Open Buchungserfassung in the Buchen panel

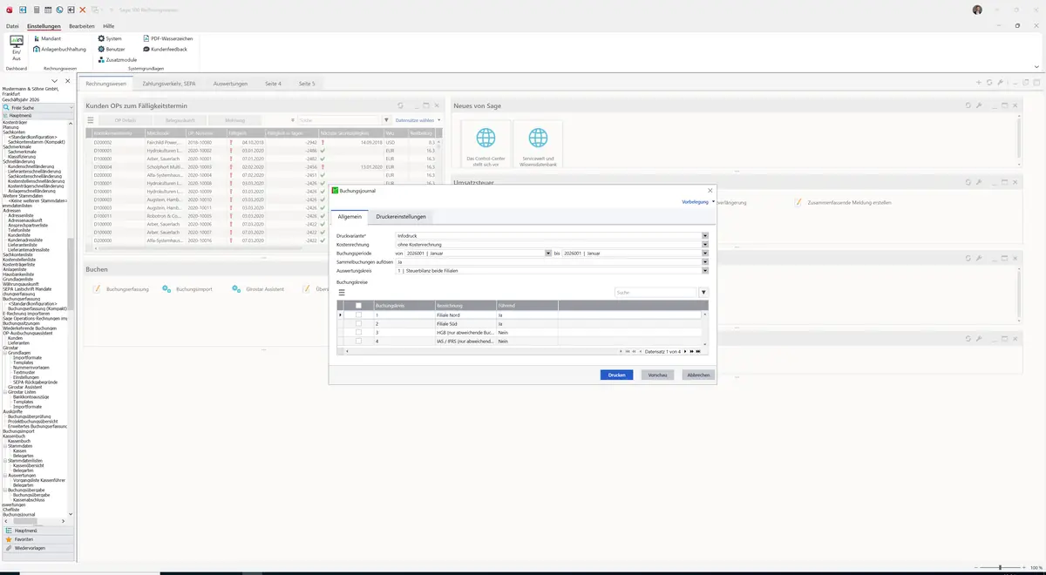point(121,288)
